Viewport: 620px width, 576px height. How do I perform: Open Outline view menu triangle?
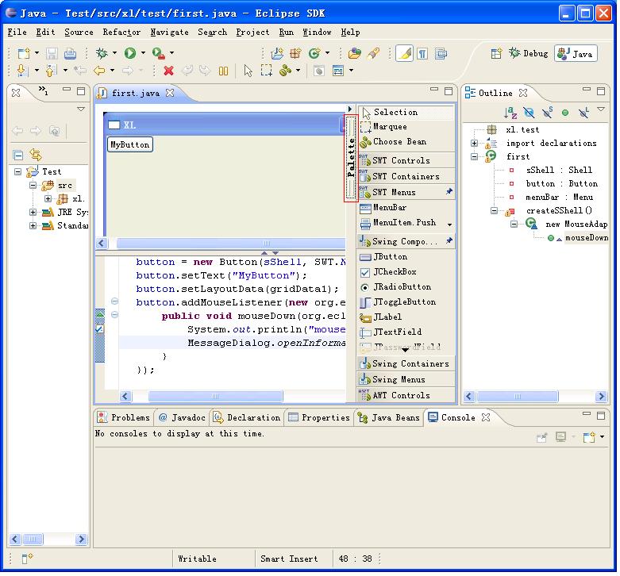[x=601, y=109]
